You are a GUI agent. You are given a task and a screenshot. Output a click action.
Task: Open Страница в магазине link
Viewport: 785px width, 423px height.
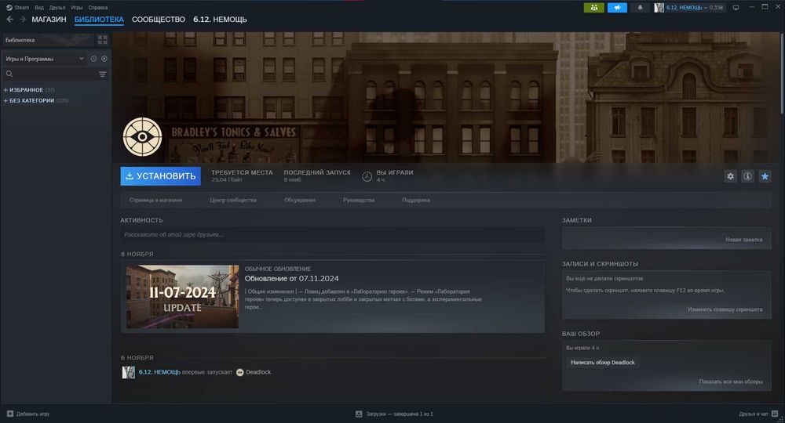tap(155, 200)
